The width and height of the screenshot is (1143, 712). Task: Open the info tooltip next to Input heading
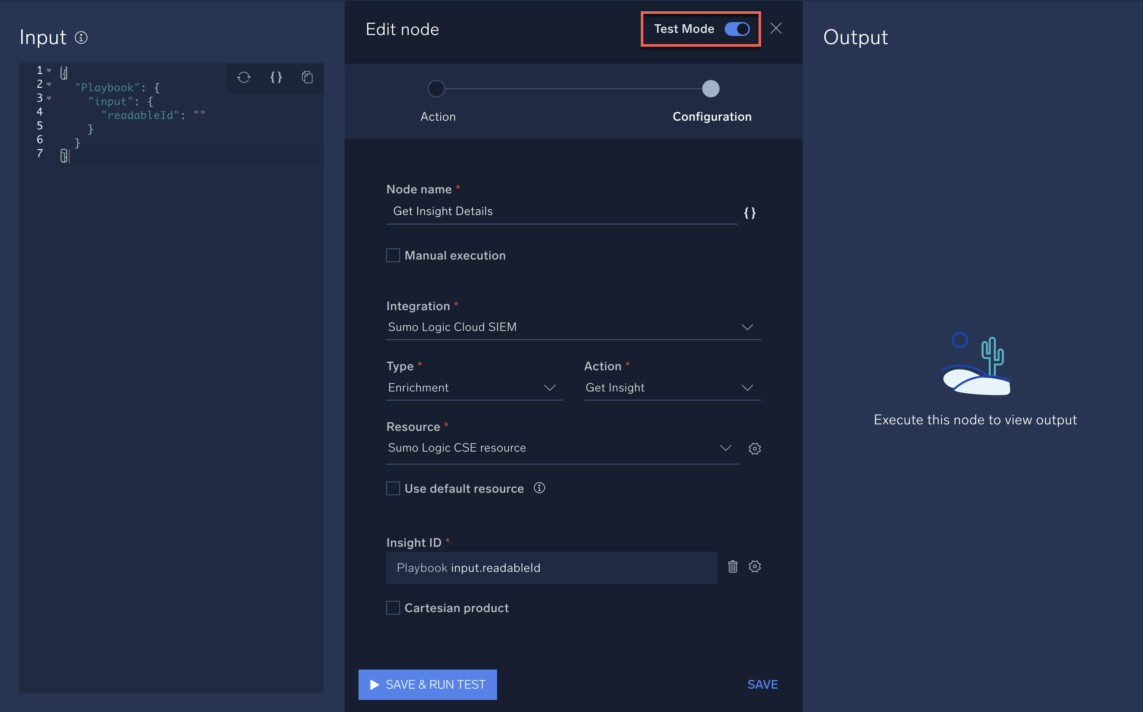pos(82,38)
